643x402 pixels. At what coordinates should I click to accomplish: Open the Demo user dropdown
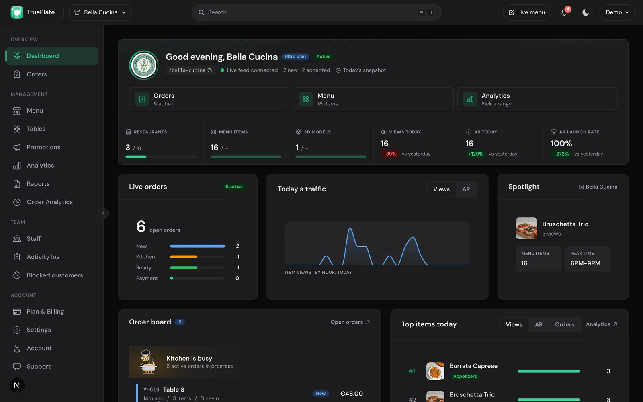pos(617,12)
